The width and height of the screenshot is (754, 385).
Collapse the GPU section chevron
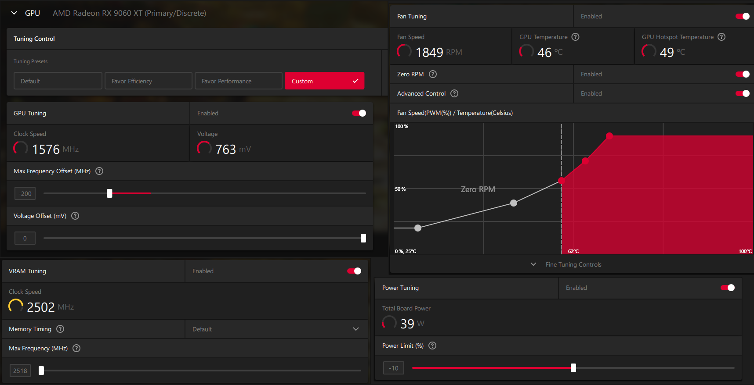[14, 13]
